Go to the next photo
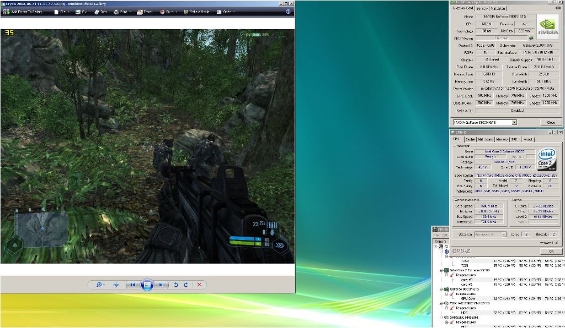 162,285
